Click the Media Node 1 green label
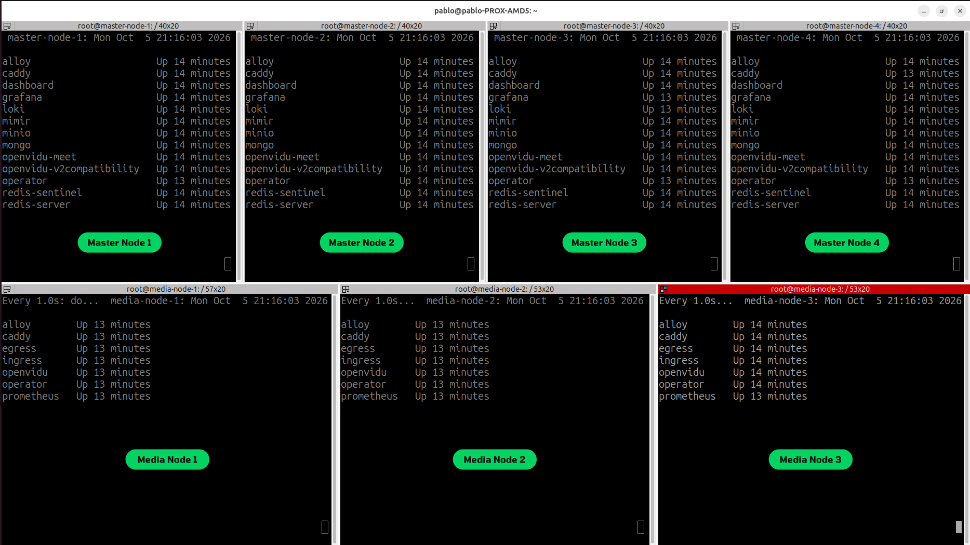This screenshot has width=970, height=545. 167,459
